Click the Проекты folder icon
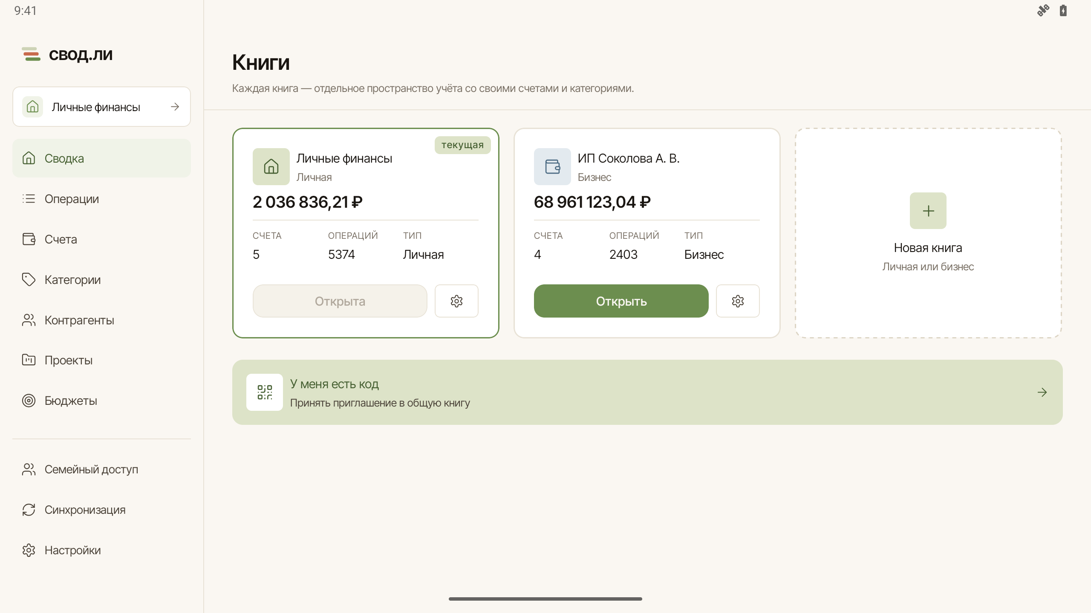This screenshot has width=1091, height=613. (29, 360)
